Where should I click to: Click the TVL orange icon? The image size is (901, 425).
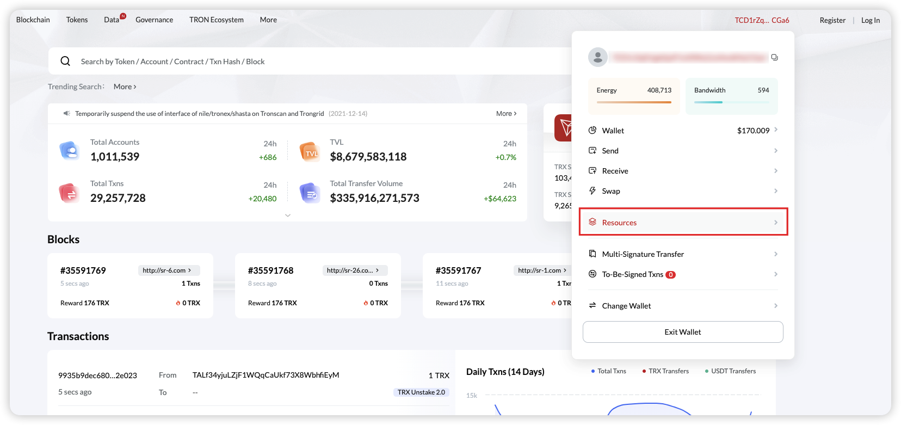point(310,151)
